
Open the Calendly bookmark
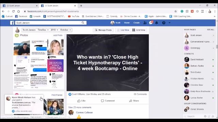pyautogui.click(x=112, y=16)
